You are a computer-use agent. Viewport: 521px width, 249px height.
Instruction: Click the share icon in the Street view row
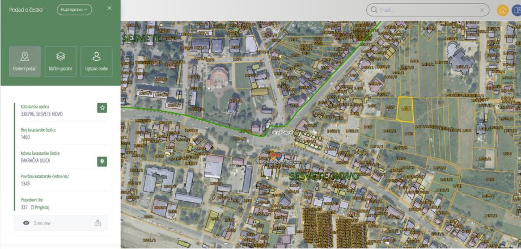[98, 223]
